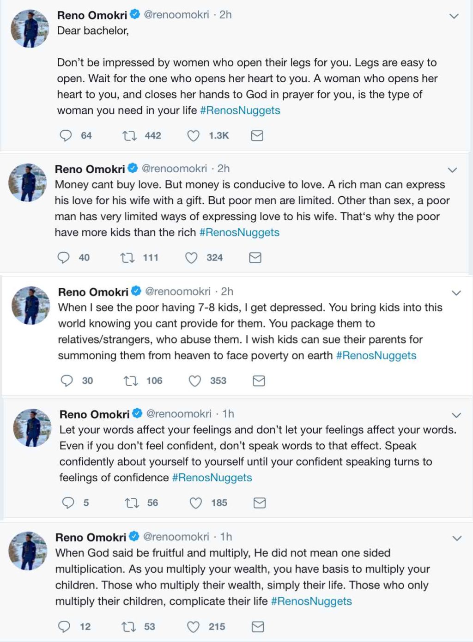Share the '7-8 kids' tweet via message icon
The width and height of the screenshot is (473, 642).
(259, 381)
